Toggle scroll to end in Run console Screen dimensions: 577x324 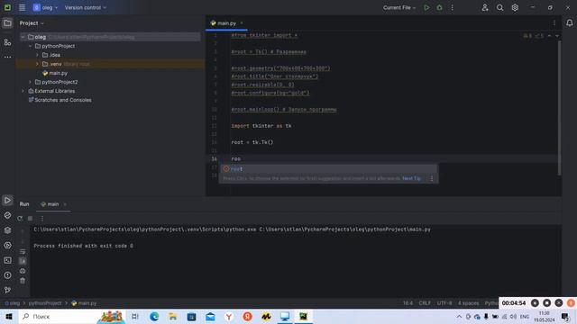(23, 261)
